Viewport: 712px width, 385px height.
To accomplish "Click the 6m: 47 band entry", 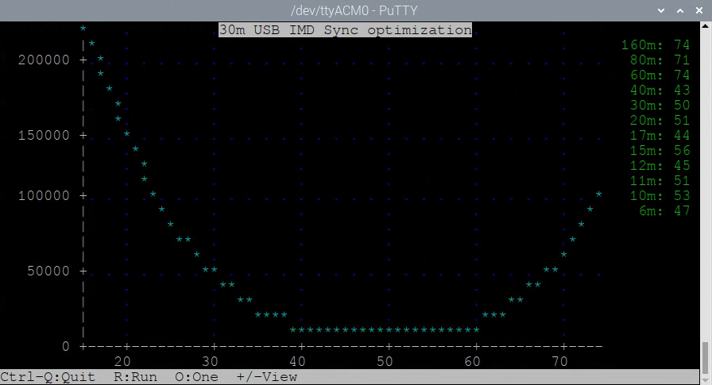I will pos(664,211).
